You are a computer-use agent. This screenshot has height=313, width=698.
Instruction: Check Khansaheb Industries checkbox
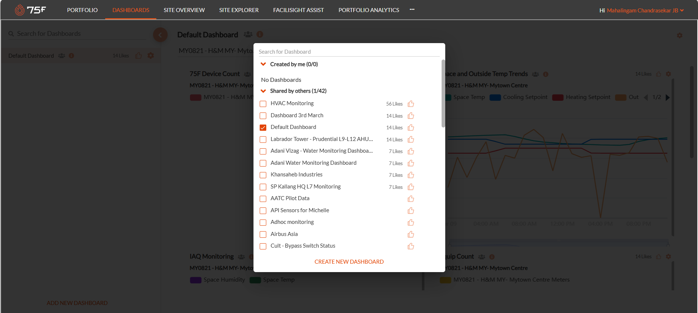coord(263,175)
